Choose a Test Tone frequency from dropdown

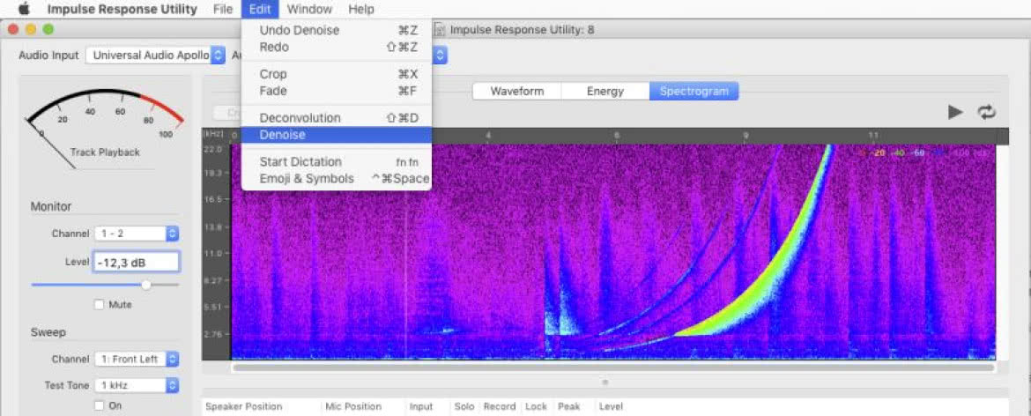tap(136, 385)
